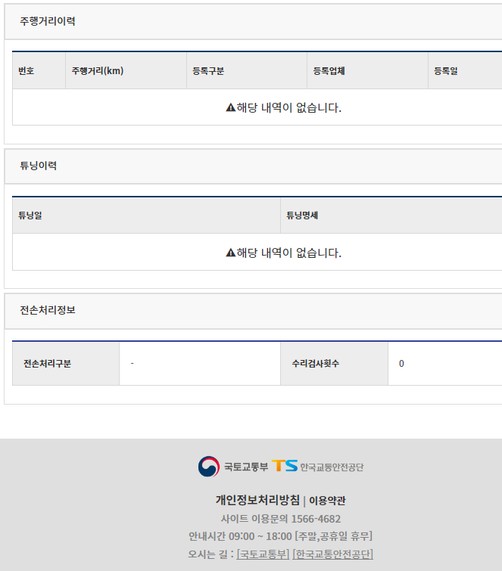The height and width of the screenshot is (571, 502).
Task: Select the 등록일 column header
Action: (x=465, y=70)
